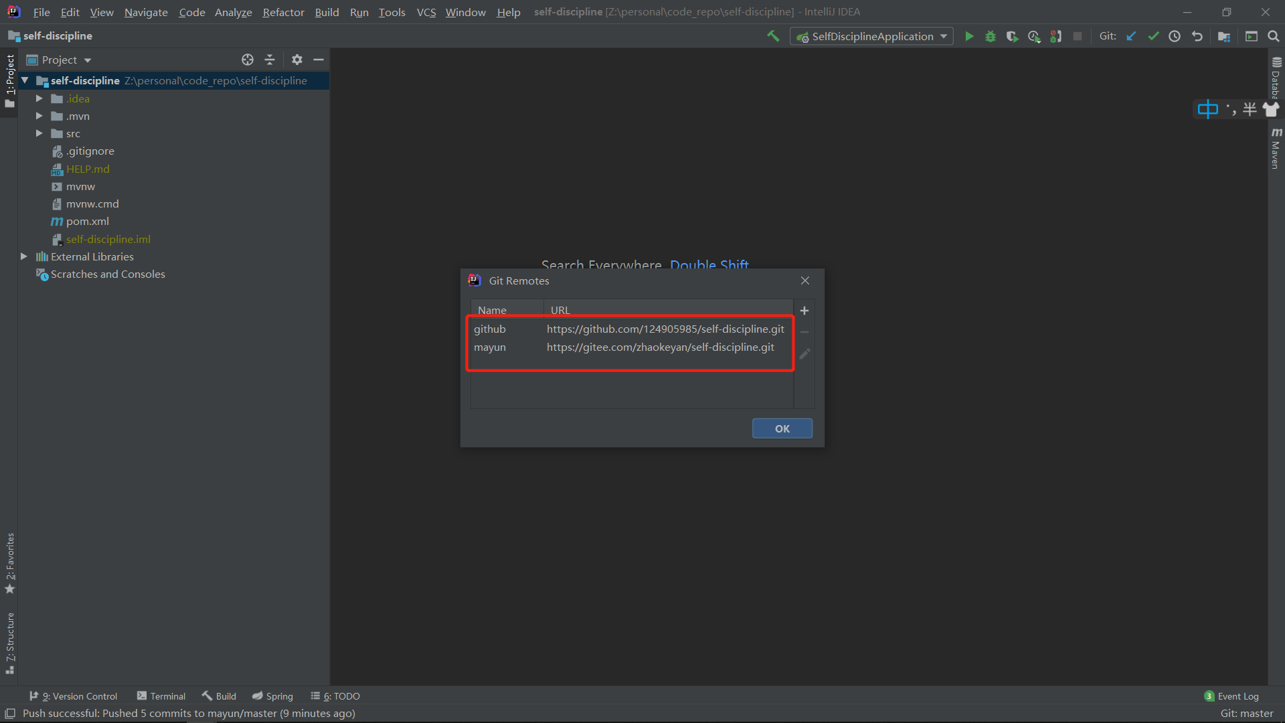Expand External Libraries node
This screenshot has height=723, width=1285.
(x=24, y=256)
